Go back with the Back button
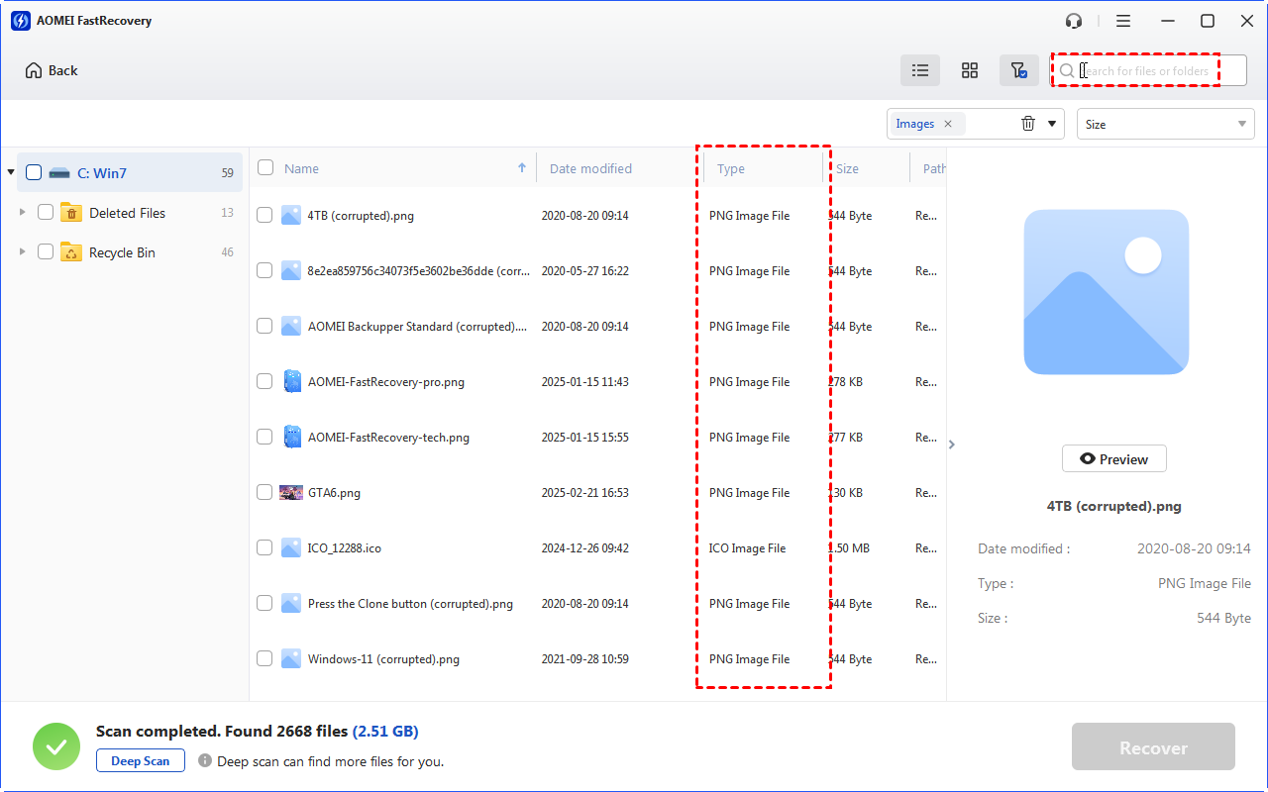The image size is (1268, 792). 52,70
